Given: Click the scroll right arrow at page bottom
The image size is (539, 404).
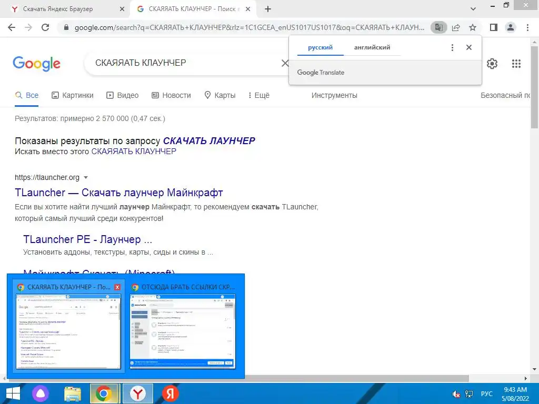Looking at the screenshot, I should tap(526, 378).
